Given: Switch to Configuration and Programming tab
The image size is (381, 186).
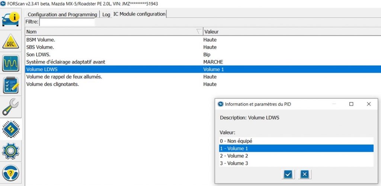Looking at the screenshot, I should [63, 14].
